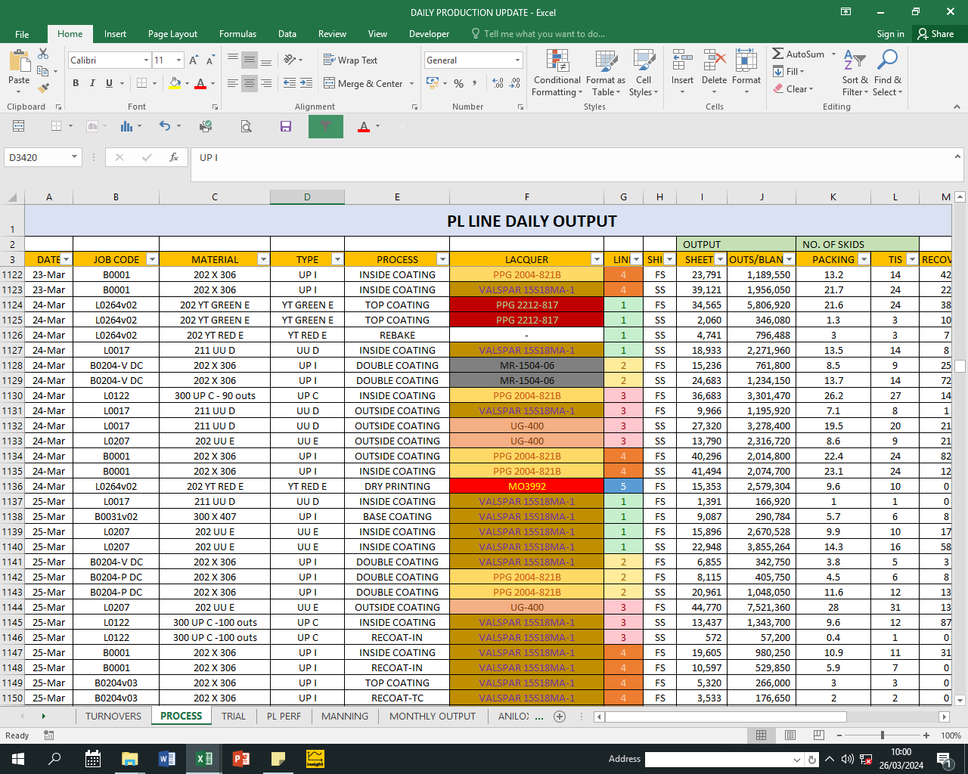968x774 pixels.
Task: Switch to Page Layout view in status bar
Action: coord(790,735)
